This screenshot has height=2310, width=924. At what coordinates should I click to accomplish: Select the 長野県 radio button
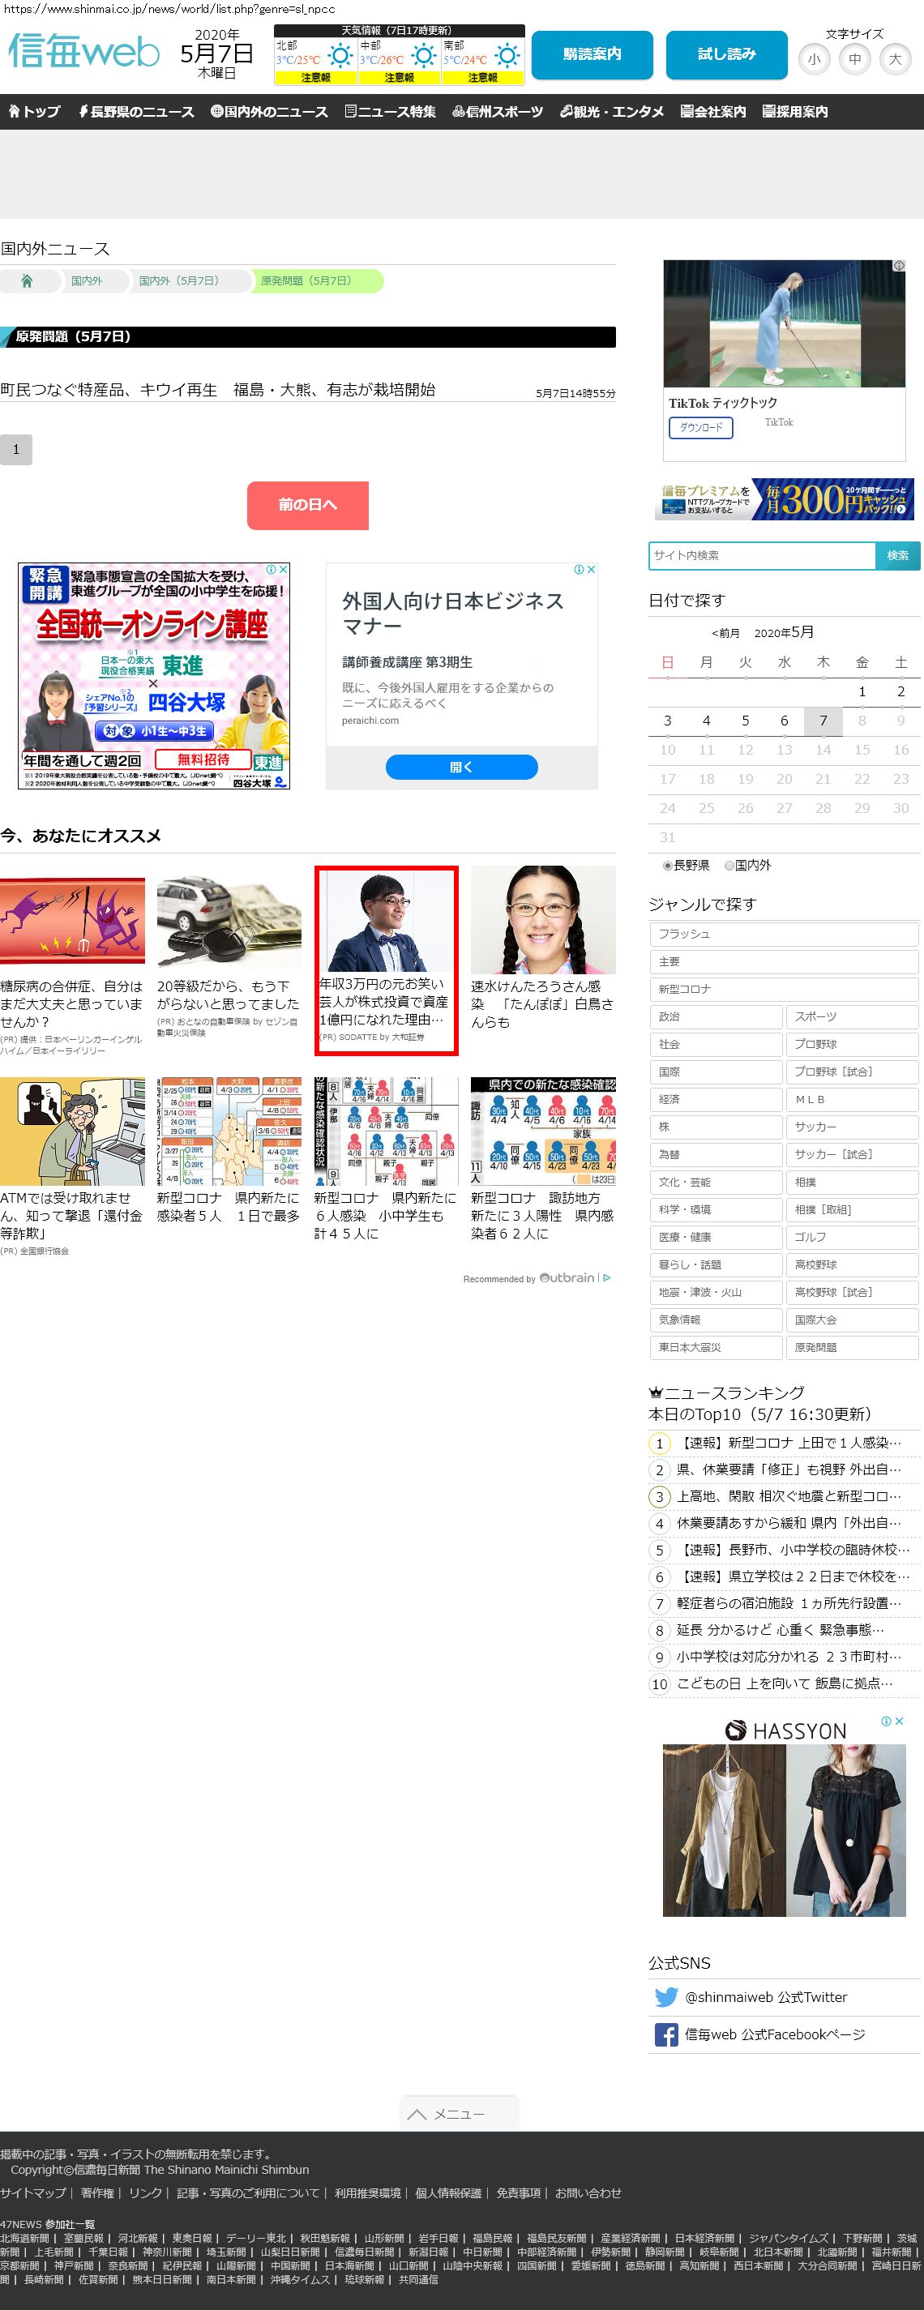[667, 866]
